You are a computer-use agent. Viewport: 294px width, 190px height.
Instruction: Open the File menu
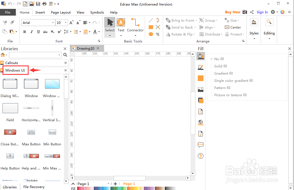[x=8, y=12]
